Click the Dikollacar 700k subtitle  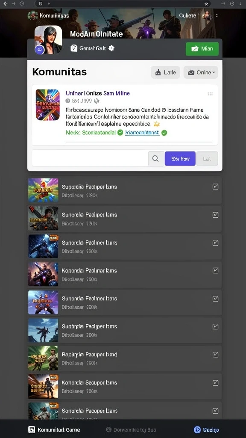tap(79, 279)
